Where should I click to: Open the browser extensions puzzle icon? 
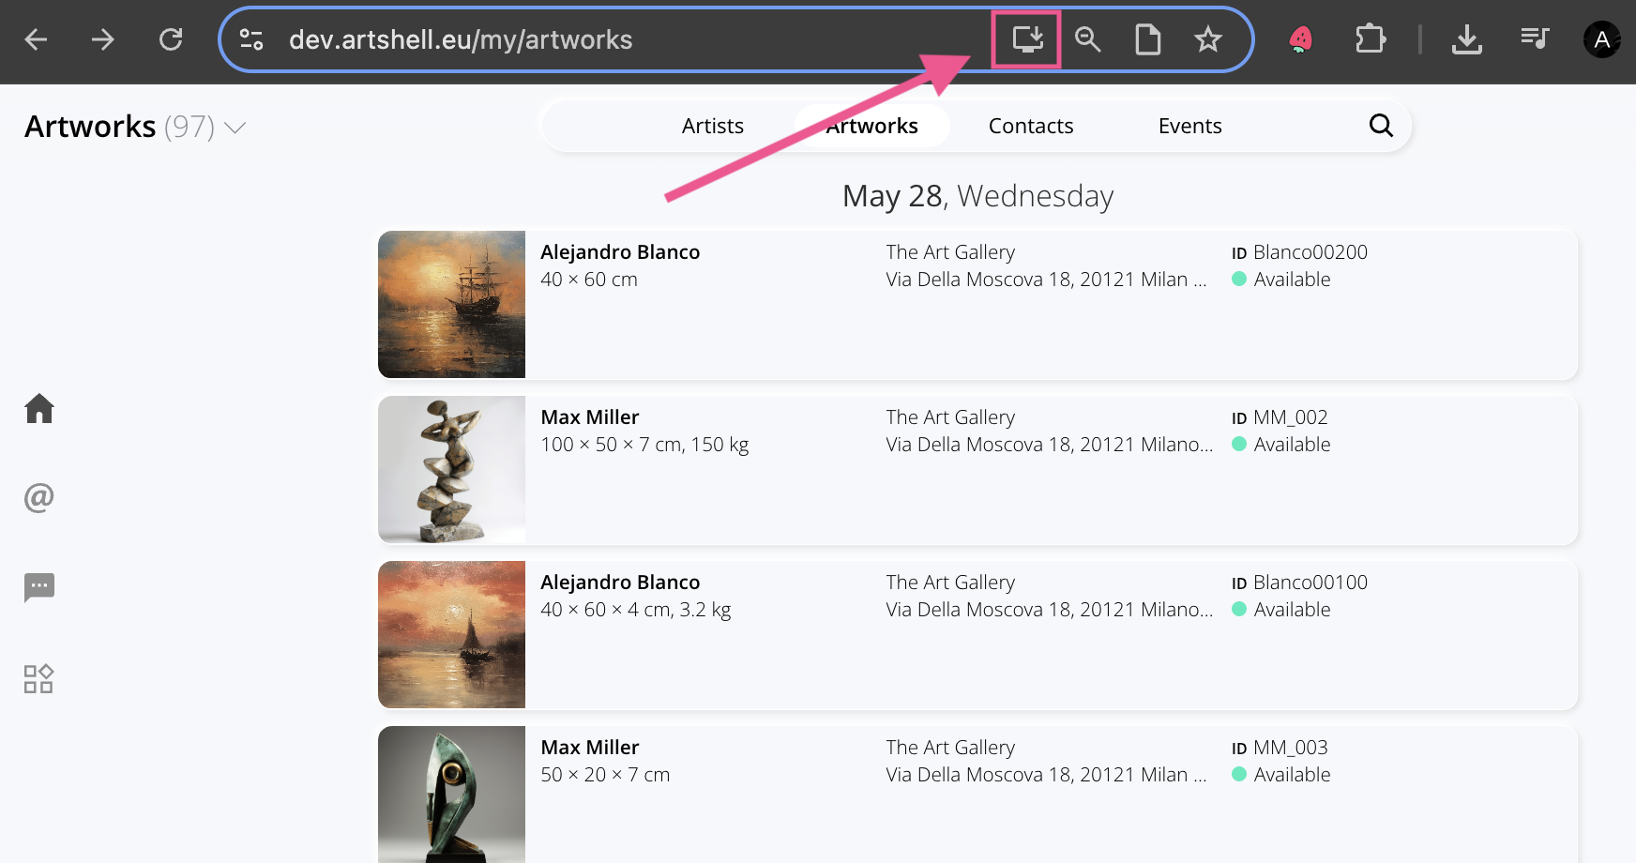1370,39
